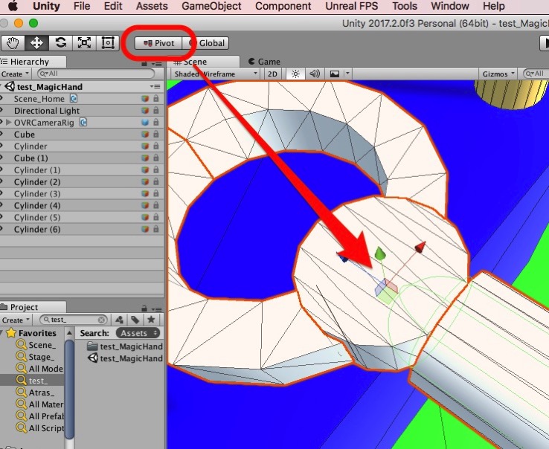Save project search to favorites star
Viewport: 549px width, 449px height.
[x=150, y=320]
